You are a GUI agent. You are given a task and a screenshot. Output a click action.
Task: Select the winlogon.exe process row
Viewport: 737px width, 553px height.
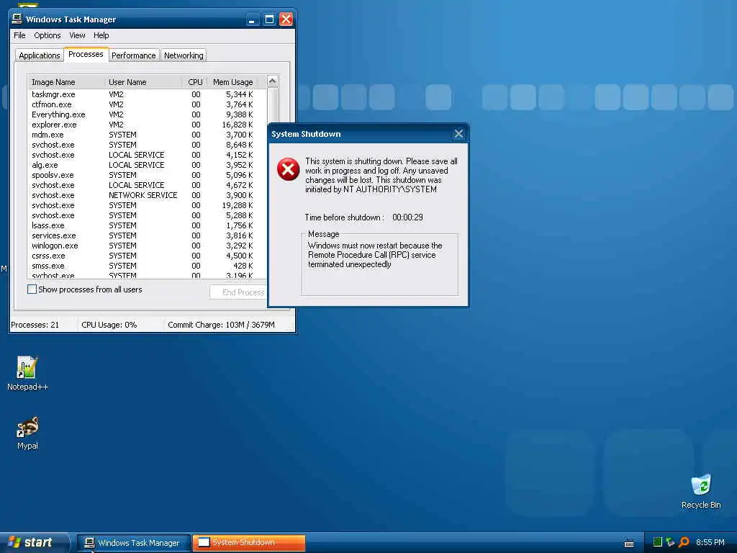pyautogui.click(x=147, y=246)
